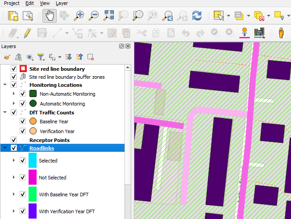Toggle the Receptor Points layer checkbox
Image resolution: width=291 pixels, height=219 pixels.
(x=13, y=140)
